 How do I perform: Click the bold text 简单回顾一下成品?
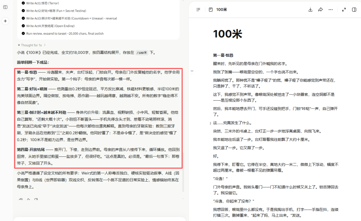click(33, 63)
